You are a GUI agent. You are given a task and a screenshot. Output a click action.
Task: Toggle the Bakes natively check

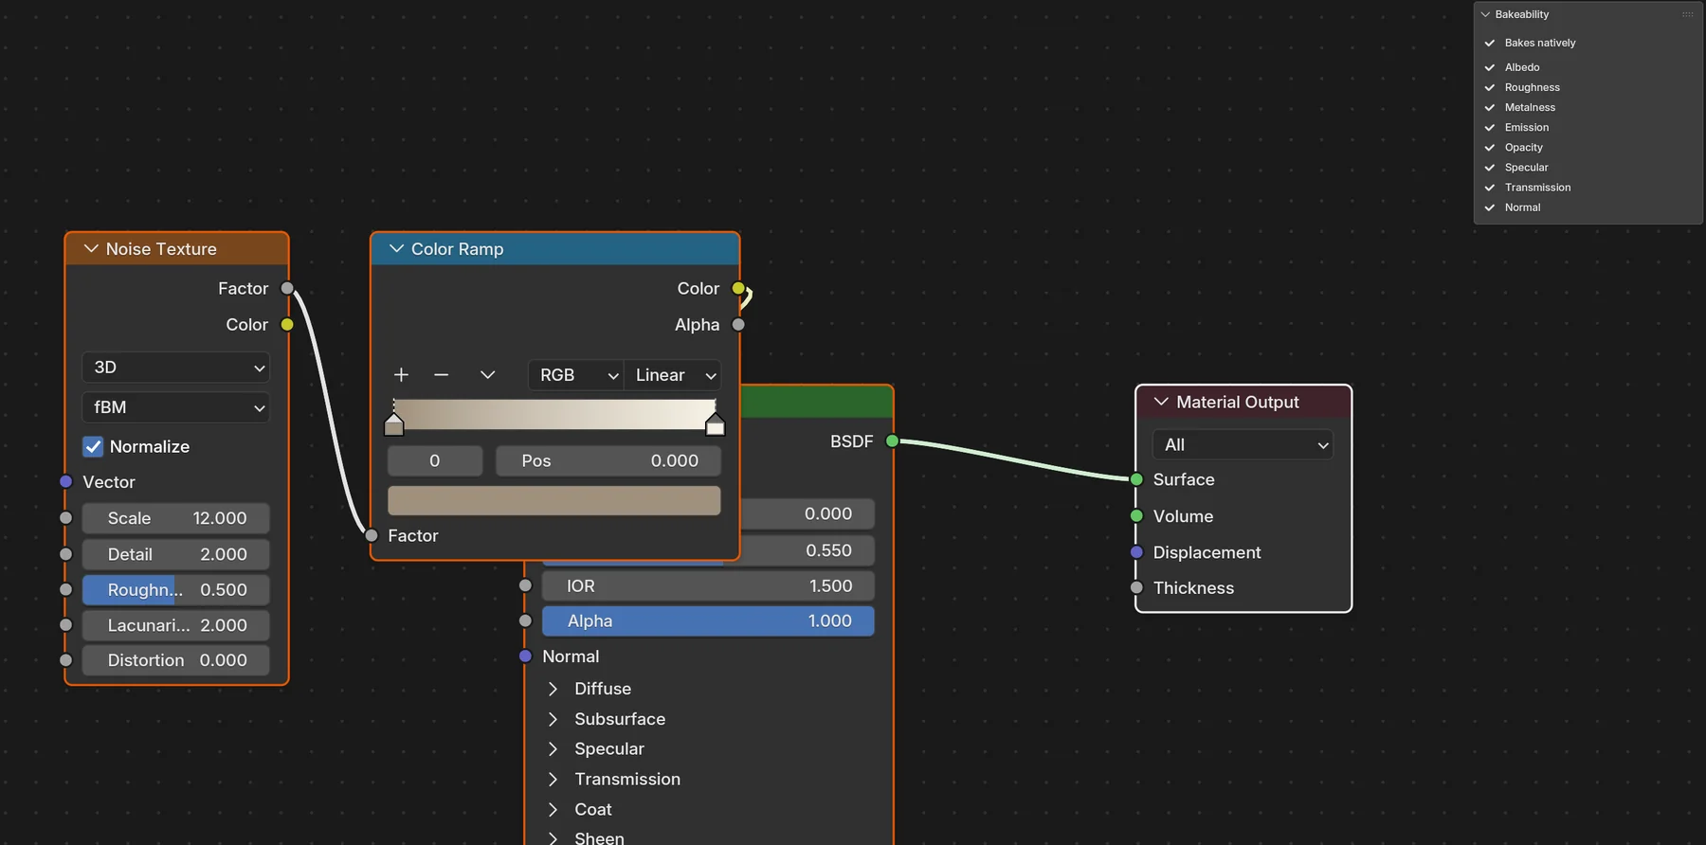point(1490,43)
